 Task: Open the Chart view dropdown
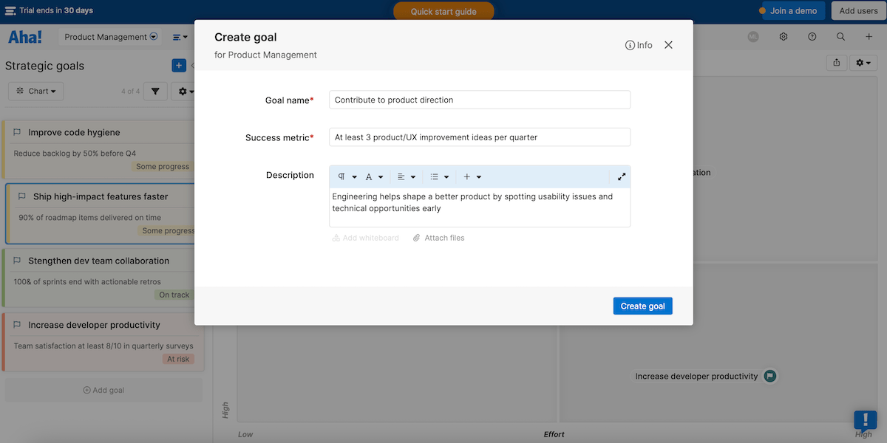[36, 92]
